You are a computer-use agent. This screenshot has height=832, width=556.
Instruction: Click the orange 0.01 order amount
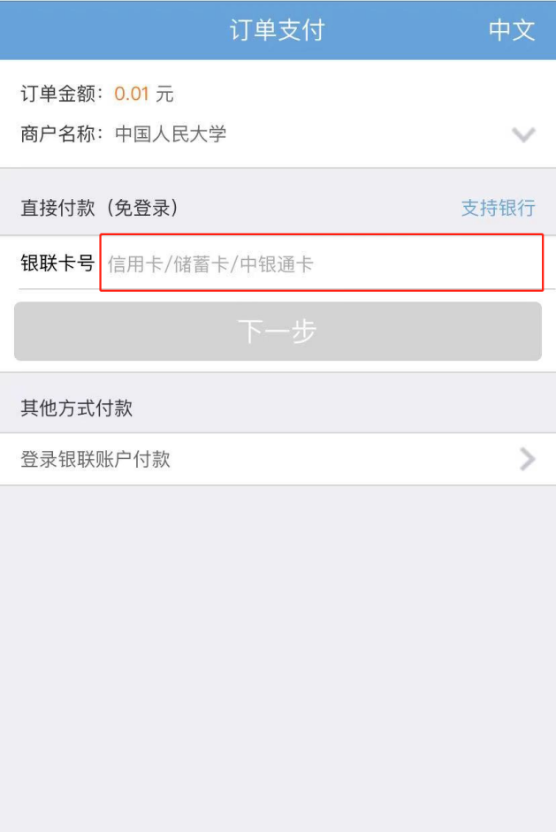[132, 94]
